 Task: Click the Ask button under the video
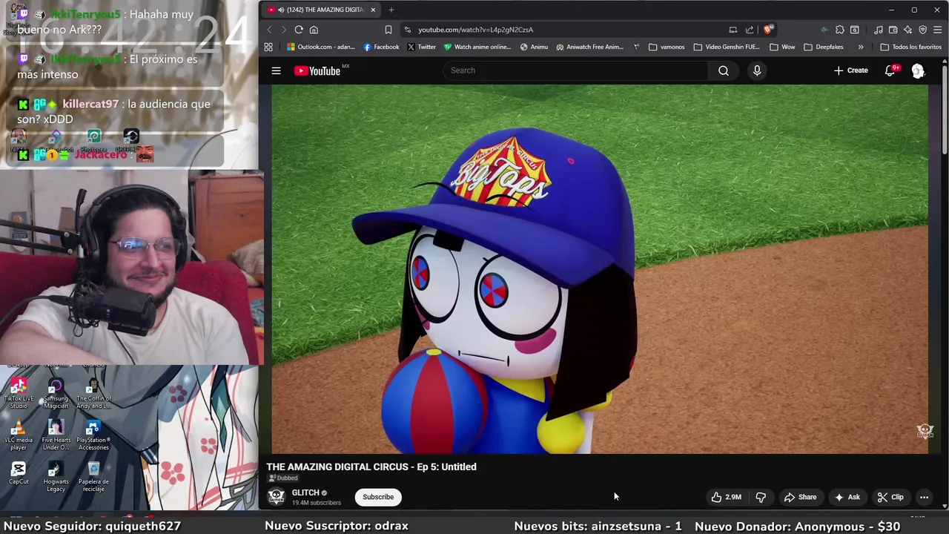click(x=846, y=497)
